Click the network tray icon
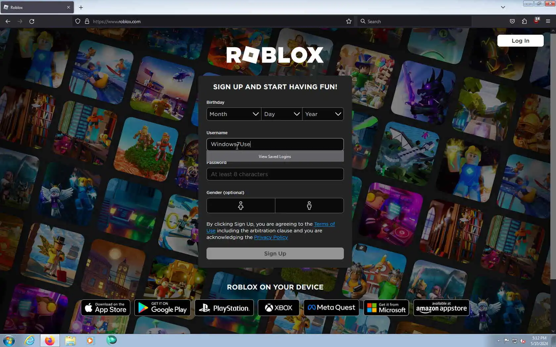Screen dimensions: 556x347 coord(515,341)
